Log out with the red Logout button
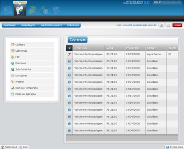184x149 pixels. (177, 25)
